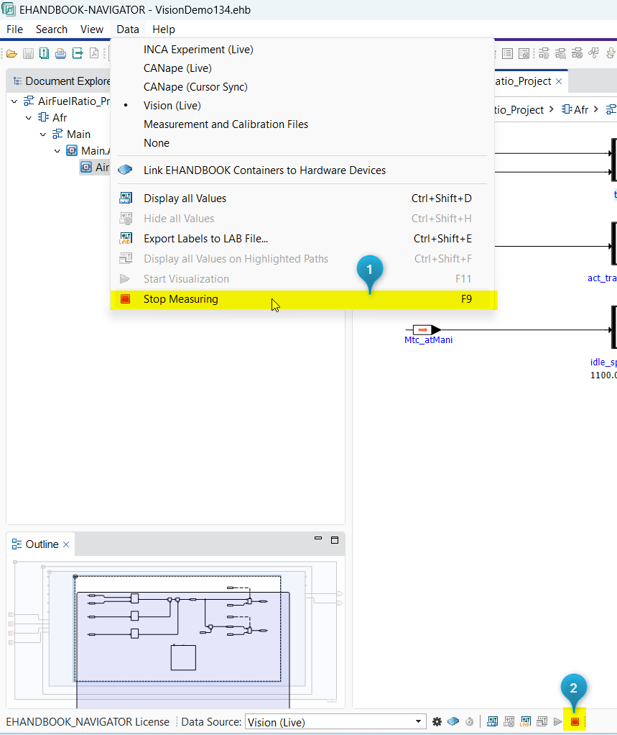This screenshot has height=735, width=617.
Task: Open the Search menu
Action: [x=52, y=29]
